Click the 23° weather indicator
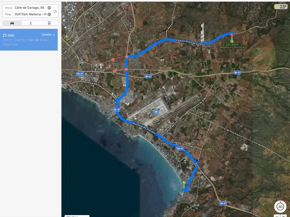Screen dimensions: 290x217 (280, 7)
